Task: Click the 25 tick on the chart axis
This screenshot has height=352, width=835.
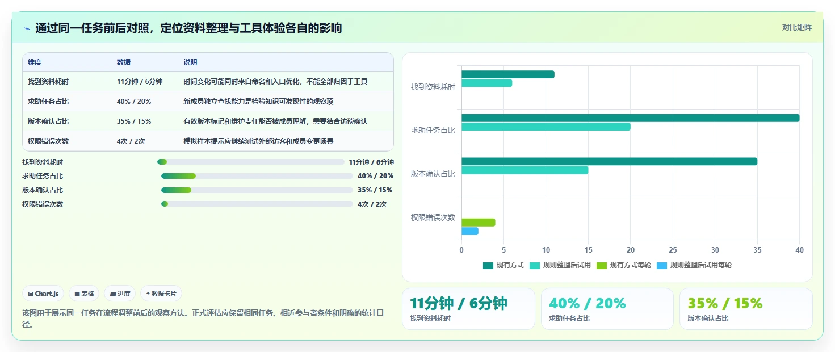Action: click(673, 250)
